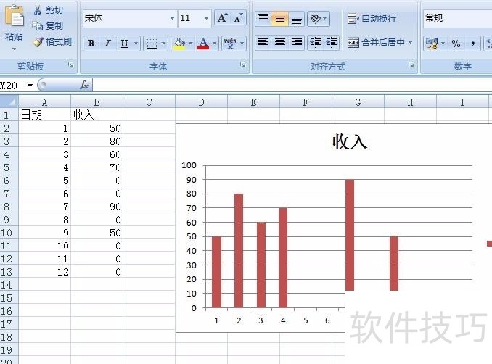
Task: Align text to bottom of cell
Action: pos(296,18)
